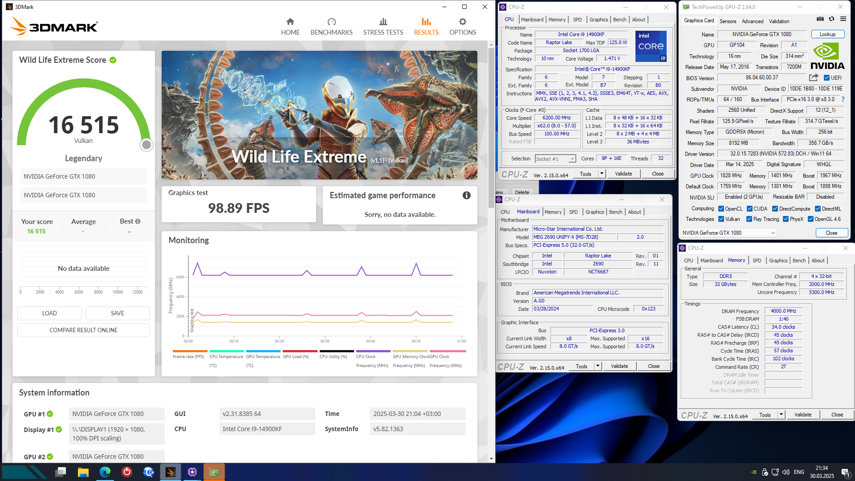The width and height of the screenshot is (855, 481).
Task: Open the GPU-Z hamburger menu
Action: tap(843, 19)
